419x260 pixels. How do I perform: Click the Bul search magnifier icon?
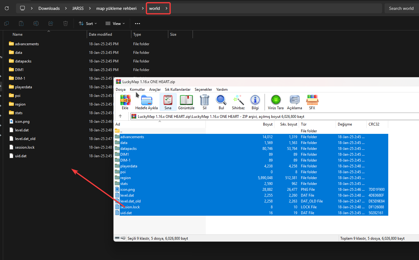click(221, 102)
